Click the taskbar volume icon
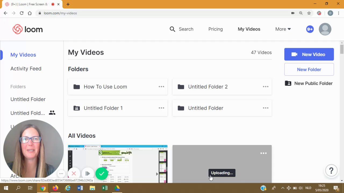Viewport: 344px width, 193px height. click(x=301, y=188)
